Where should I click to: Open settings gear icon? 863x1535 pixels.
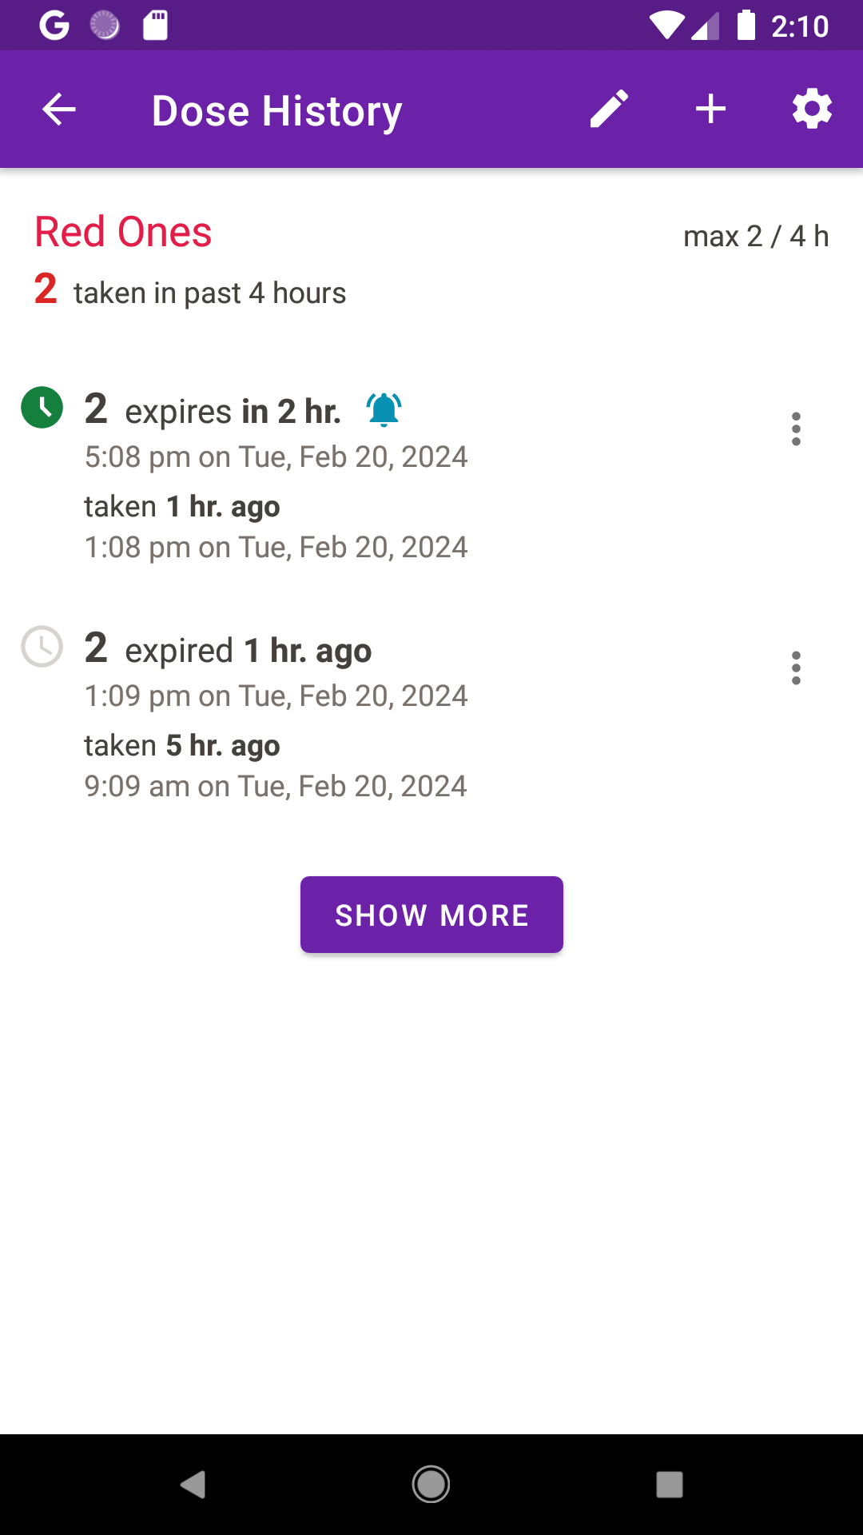tap(812, 110)
